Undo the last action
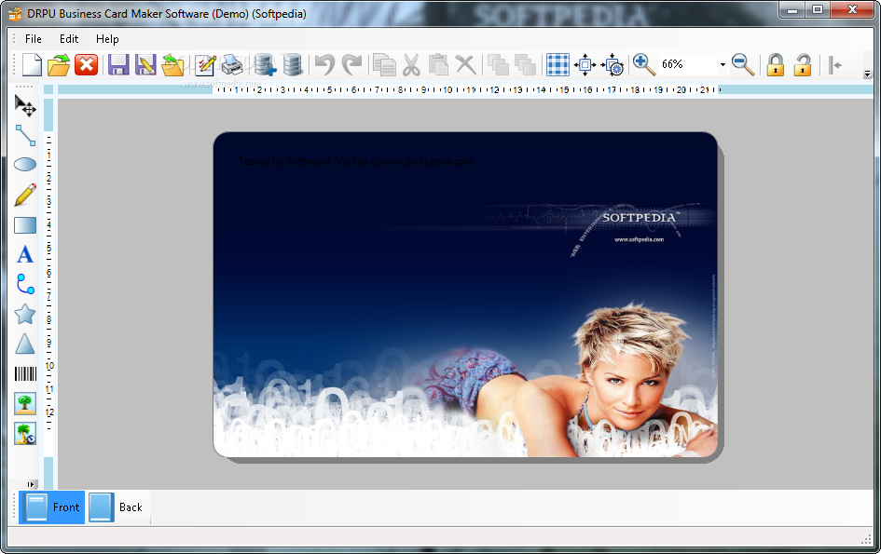 pyautogui.click(x=324, y=64)
